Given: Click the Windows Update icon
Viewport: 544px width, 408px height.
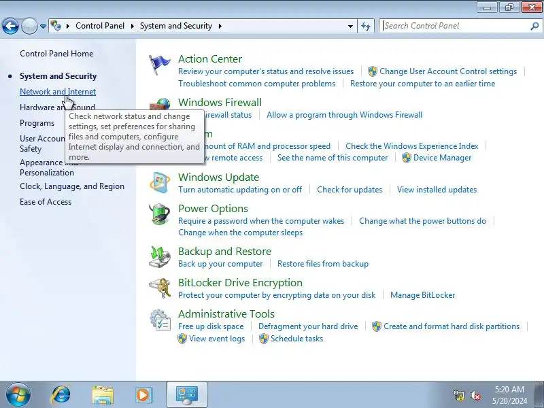Looking at the screenshot, I should (160, 182).
